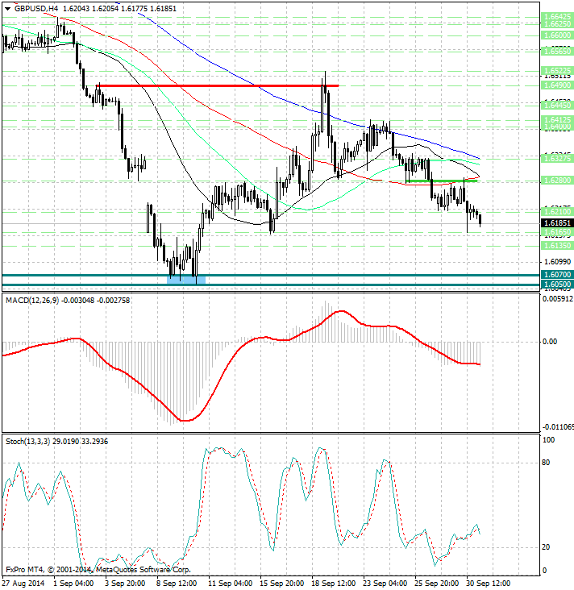Viewport: 574px width, 590px height.
Task: Select the thick red horizontal resistance line
Action: [x=218, y=85]
